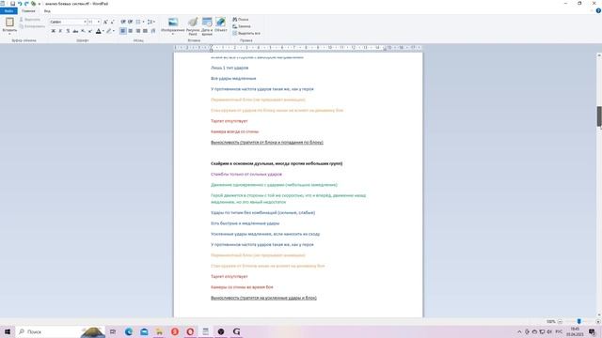Toggle bold formatting
The height and width of the screenshot is (338, 602).
(x=53, y=31)
